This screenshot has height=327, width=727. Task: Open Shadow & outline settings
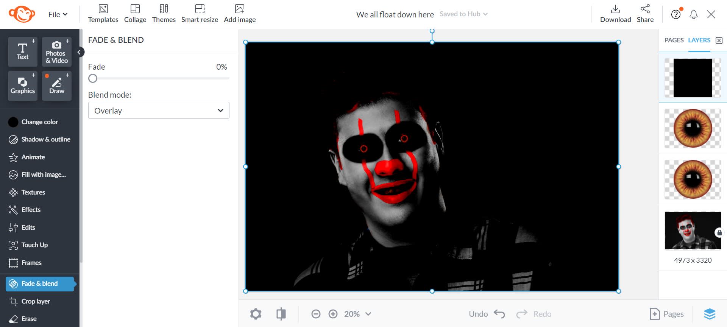click(x=39, y=139)
